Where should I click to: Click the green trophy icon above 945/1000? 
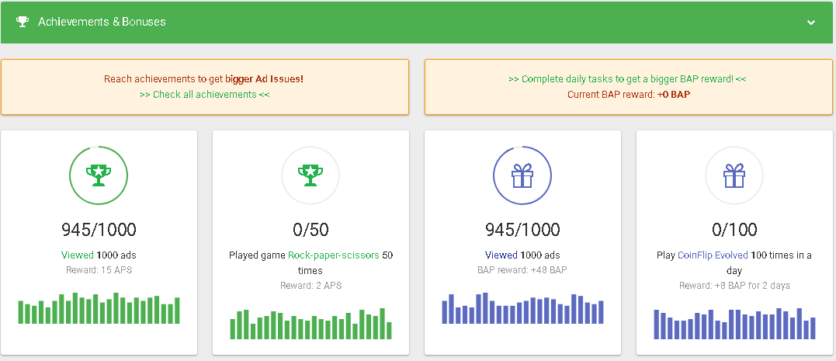(x=99, y=175)
